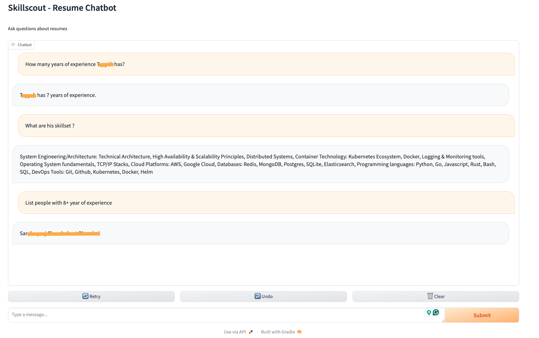
Task: Click the circular Retry arrow icon
Action: (86, 296)
